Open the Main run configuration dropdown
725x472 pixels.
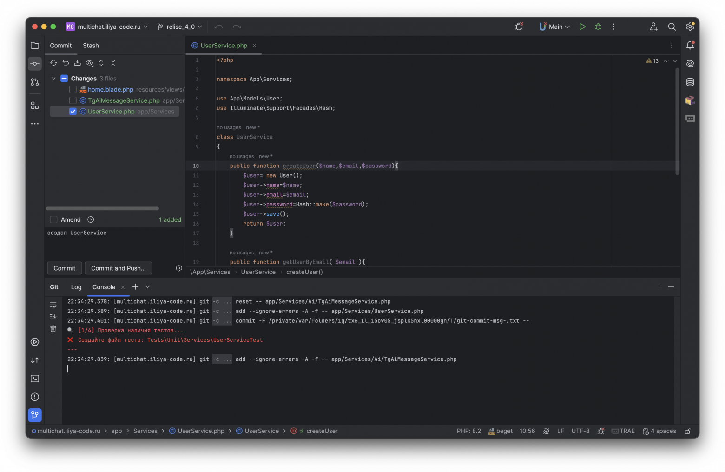555,27
